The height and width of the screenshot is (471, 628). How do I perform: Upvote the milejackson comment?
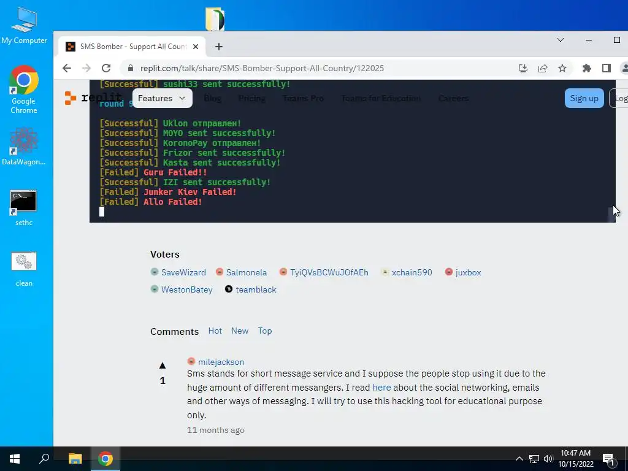(x=162, y=366)
